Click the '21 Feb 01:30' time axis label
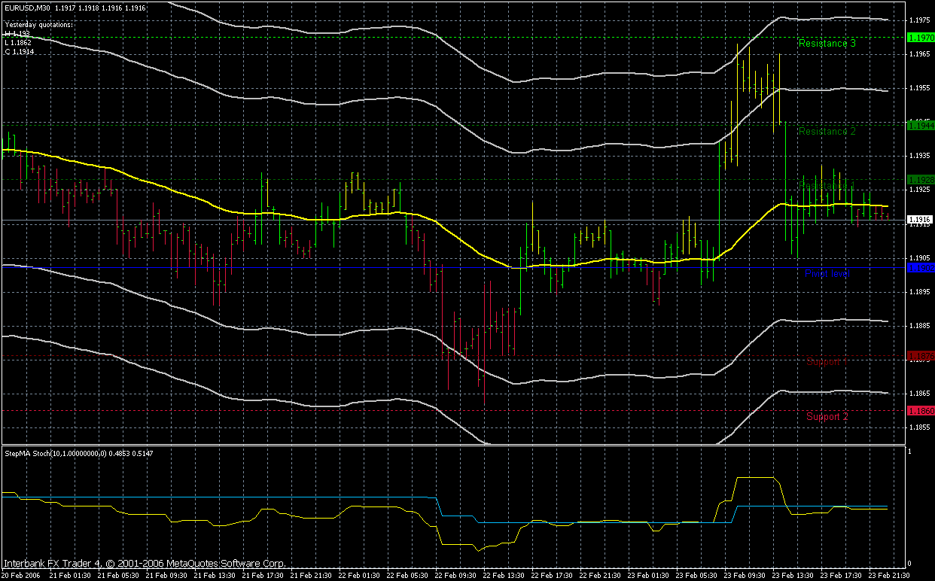Viewport: 935px width, 581px height. click(x=71, y=575)
